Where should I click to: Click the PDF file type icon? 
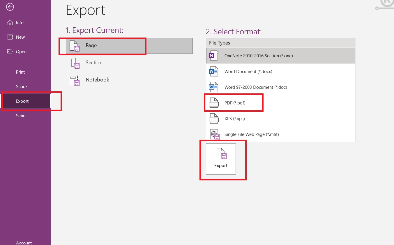[214, 103]
